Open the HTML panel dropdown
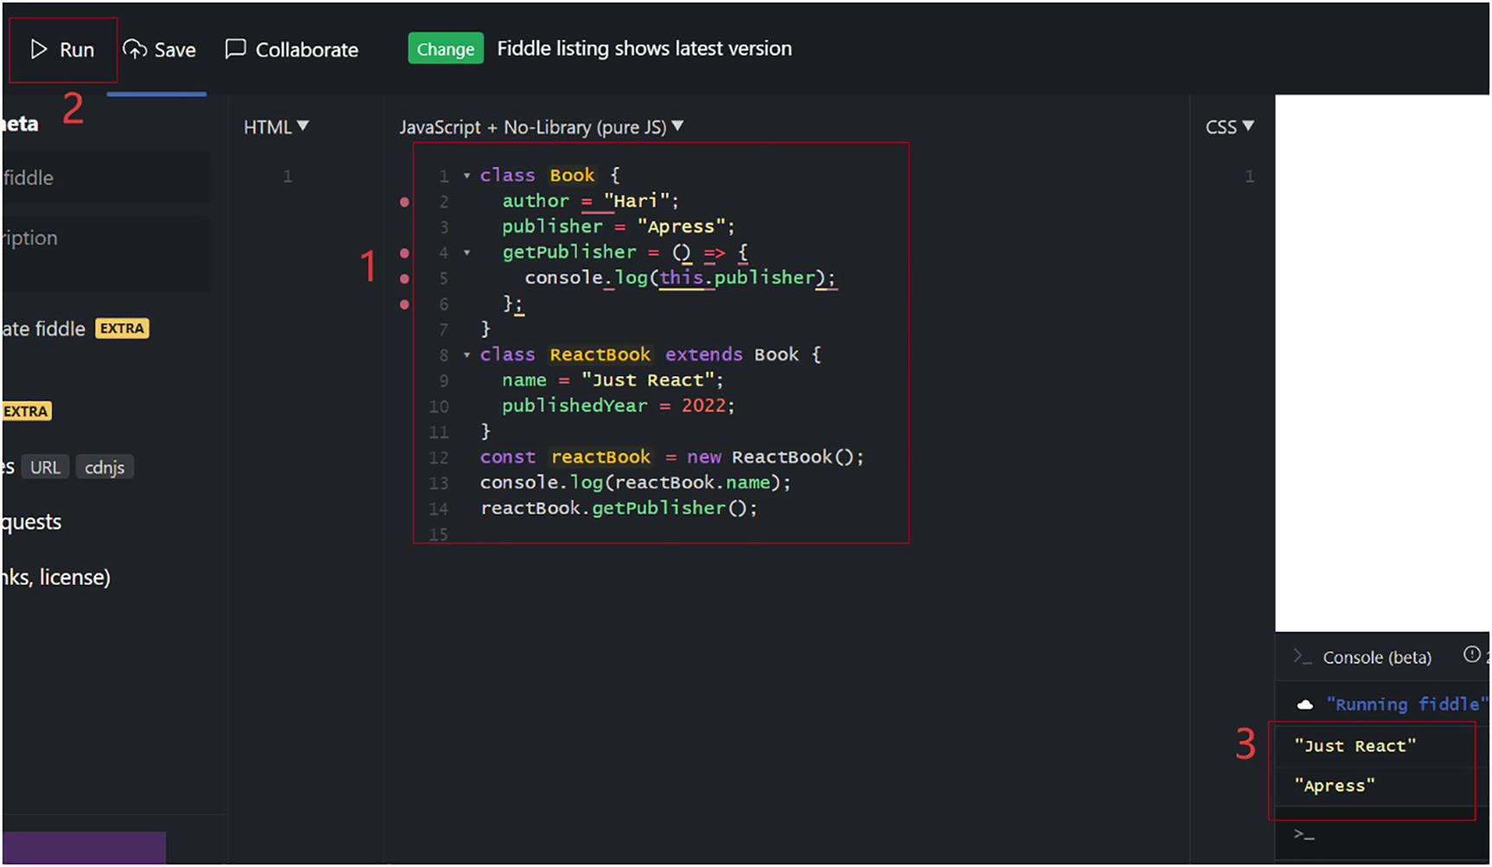The image size is (1492, 867). pos(276,127)
